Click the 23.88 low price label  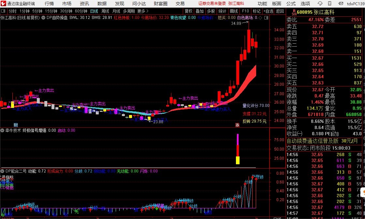158,122
